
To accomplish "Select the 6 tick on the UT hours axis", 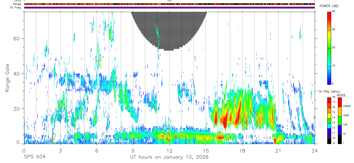I will click(97, 151).
